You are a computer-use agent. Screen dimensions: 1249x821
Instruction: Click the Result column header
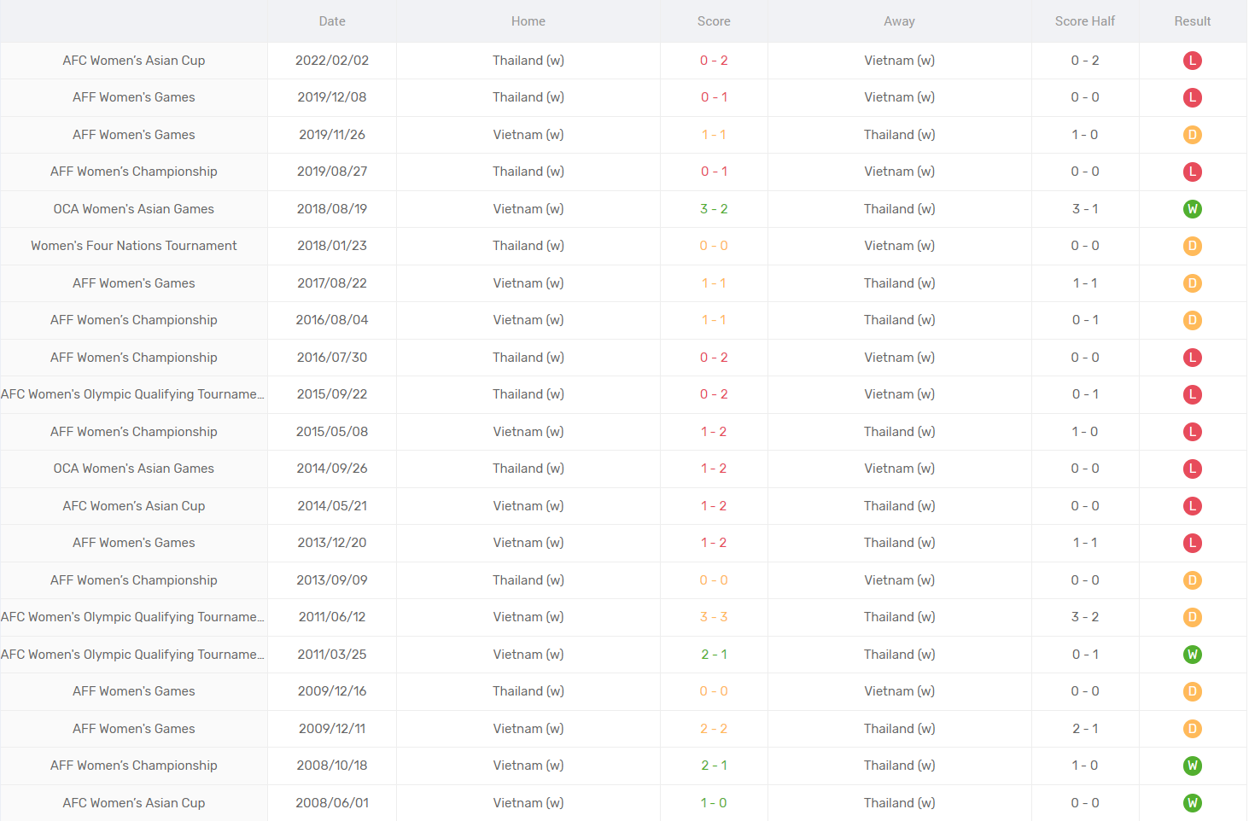coord(1192,21)
